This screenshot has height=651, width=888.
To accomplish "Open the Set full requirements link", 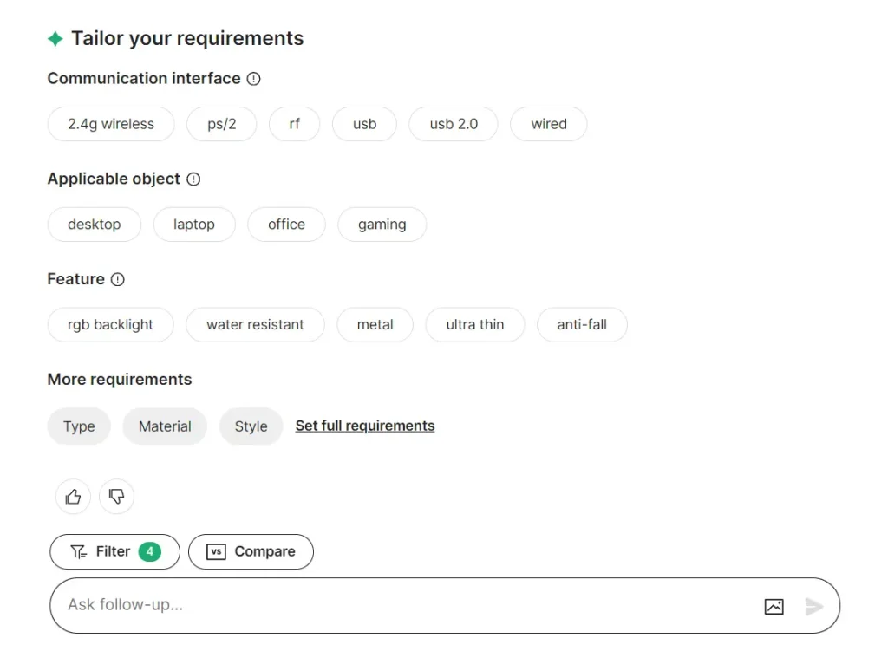I will [x=364, y=426].
